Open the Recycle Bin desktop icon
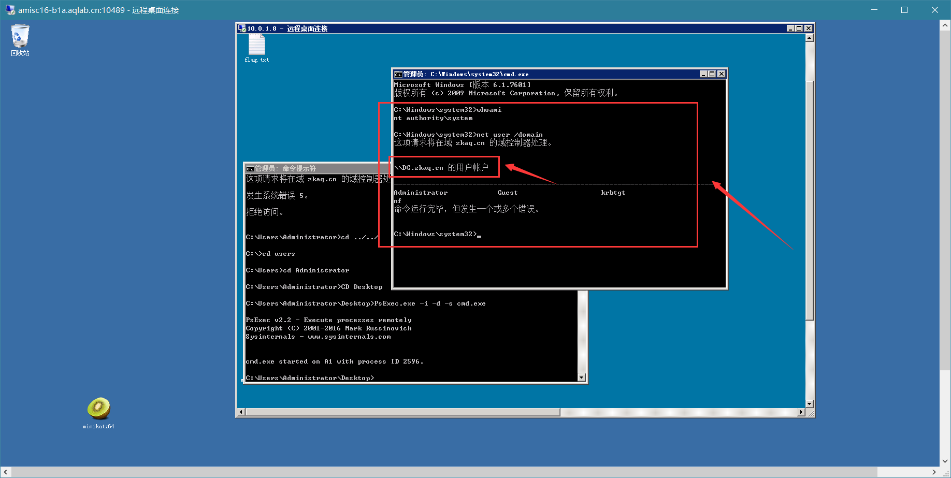Screen dimensions: 951x478 (x=20, y=40)
